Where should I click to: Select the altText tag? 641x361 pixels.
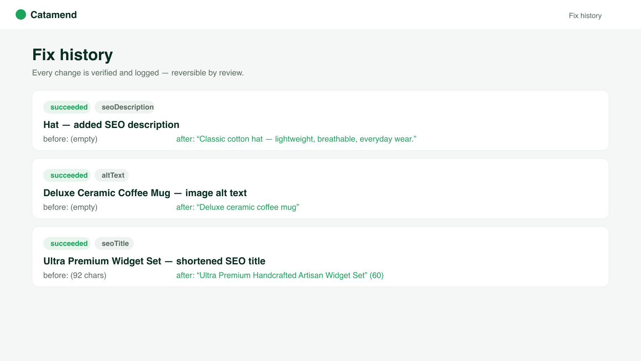point(112,175)
